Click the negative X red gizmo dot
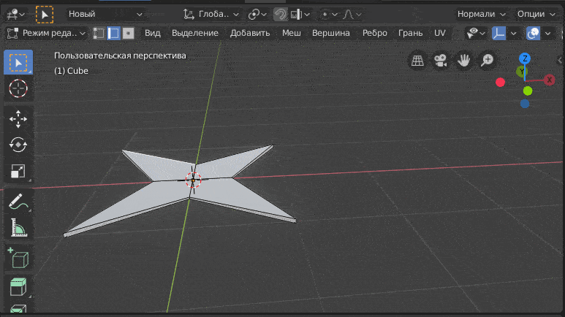The height and width of the screenshot is (317, 565). [x=500, y=83]
